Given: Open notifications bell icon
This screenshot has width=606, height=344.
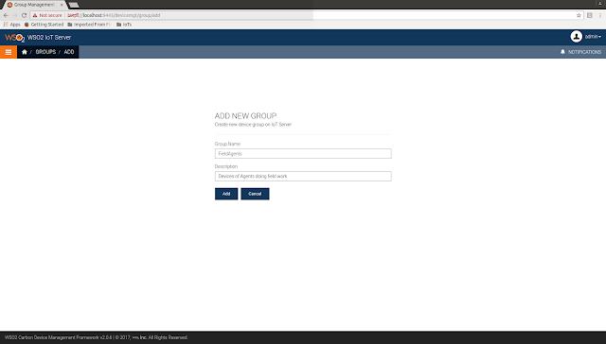Looking at the screenshot, I should (562, 52).
